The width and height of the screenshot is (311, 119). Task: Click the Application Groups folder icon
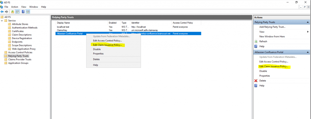pos(6,63)
